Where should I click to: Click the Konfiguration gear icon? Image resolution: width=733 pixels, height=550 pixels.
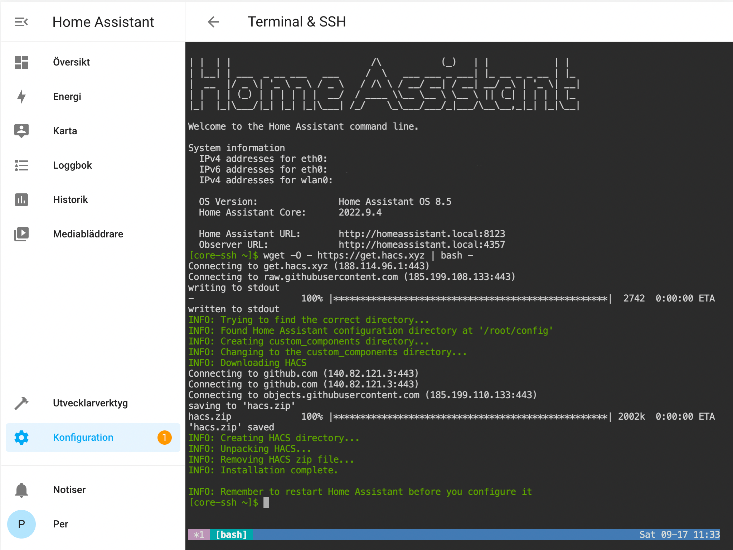(21, 437)
